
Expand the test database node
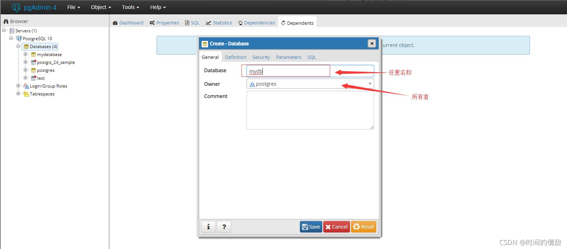(25, 77)
